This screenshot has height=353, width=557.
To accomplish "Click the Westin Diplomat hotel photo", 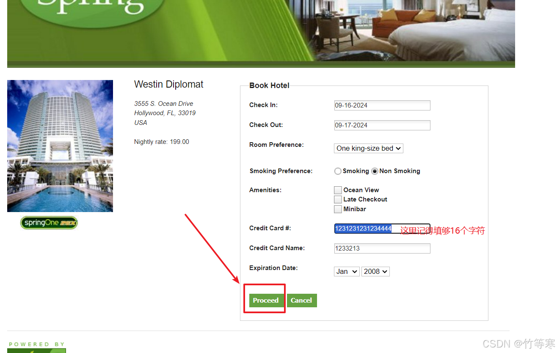I will [60, 146].
